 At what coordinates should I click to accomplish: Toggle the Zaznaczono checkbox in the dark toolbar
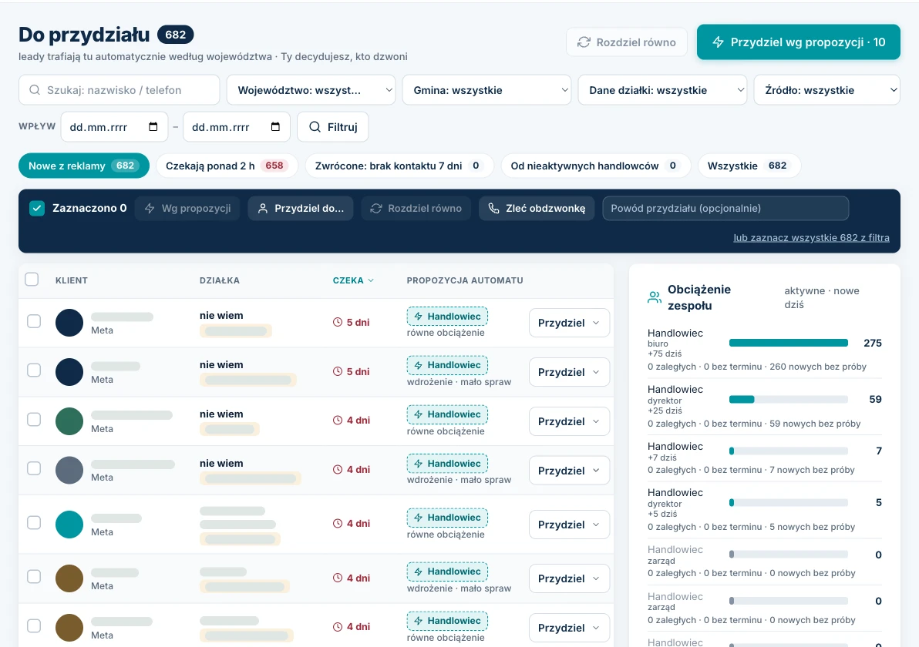[37, 209]
